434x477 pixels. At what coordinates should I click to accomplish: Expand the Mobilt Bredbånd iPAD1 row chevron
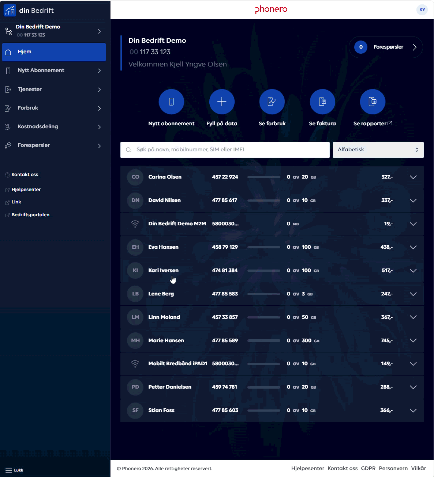pyautogui.click(x=413, y=364)
